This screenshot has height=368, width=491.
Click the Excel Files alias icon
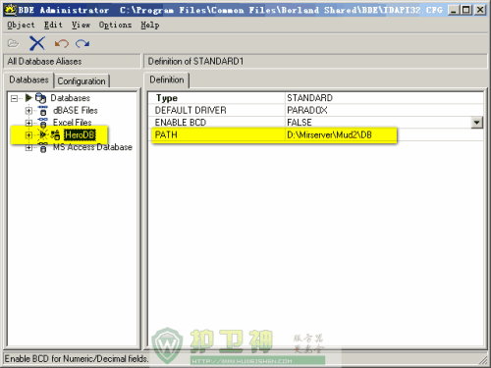click(43, 123)
